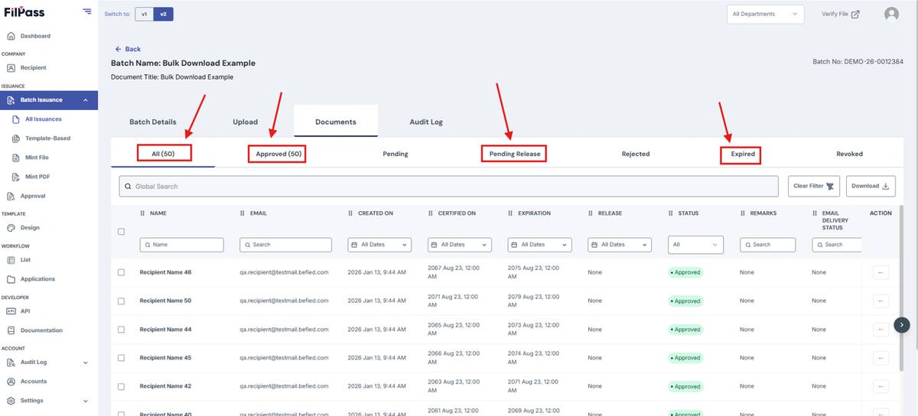This screenshot has width=918, height=416.
Task: Open action menu for Recipient Name 42
Action: [x=881, y=387]
